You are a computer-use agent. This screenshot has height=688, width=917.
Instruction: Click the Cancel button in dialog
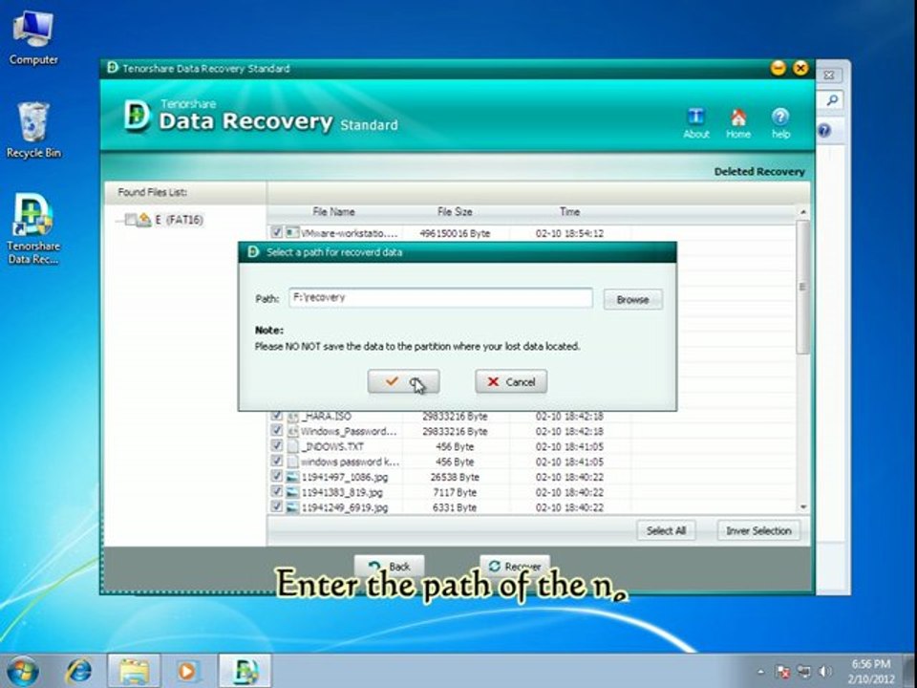pos(511,382)
